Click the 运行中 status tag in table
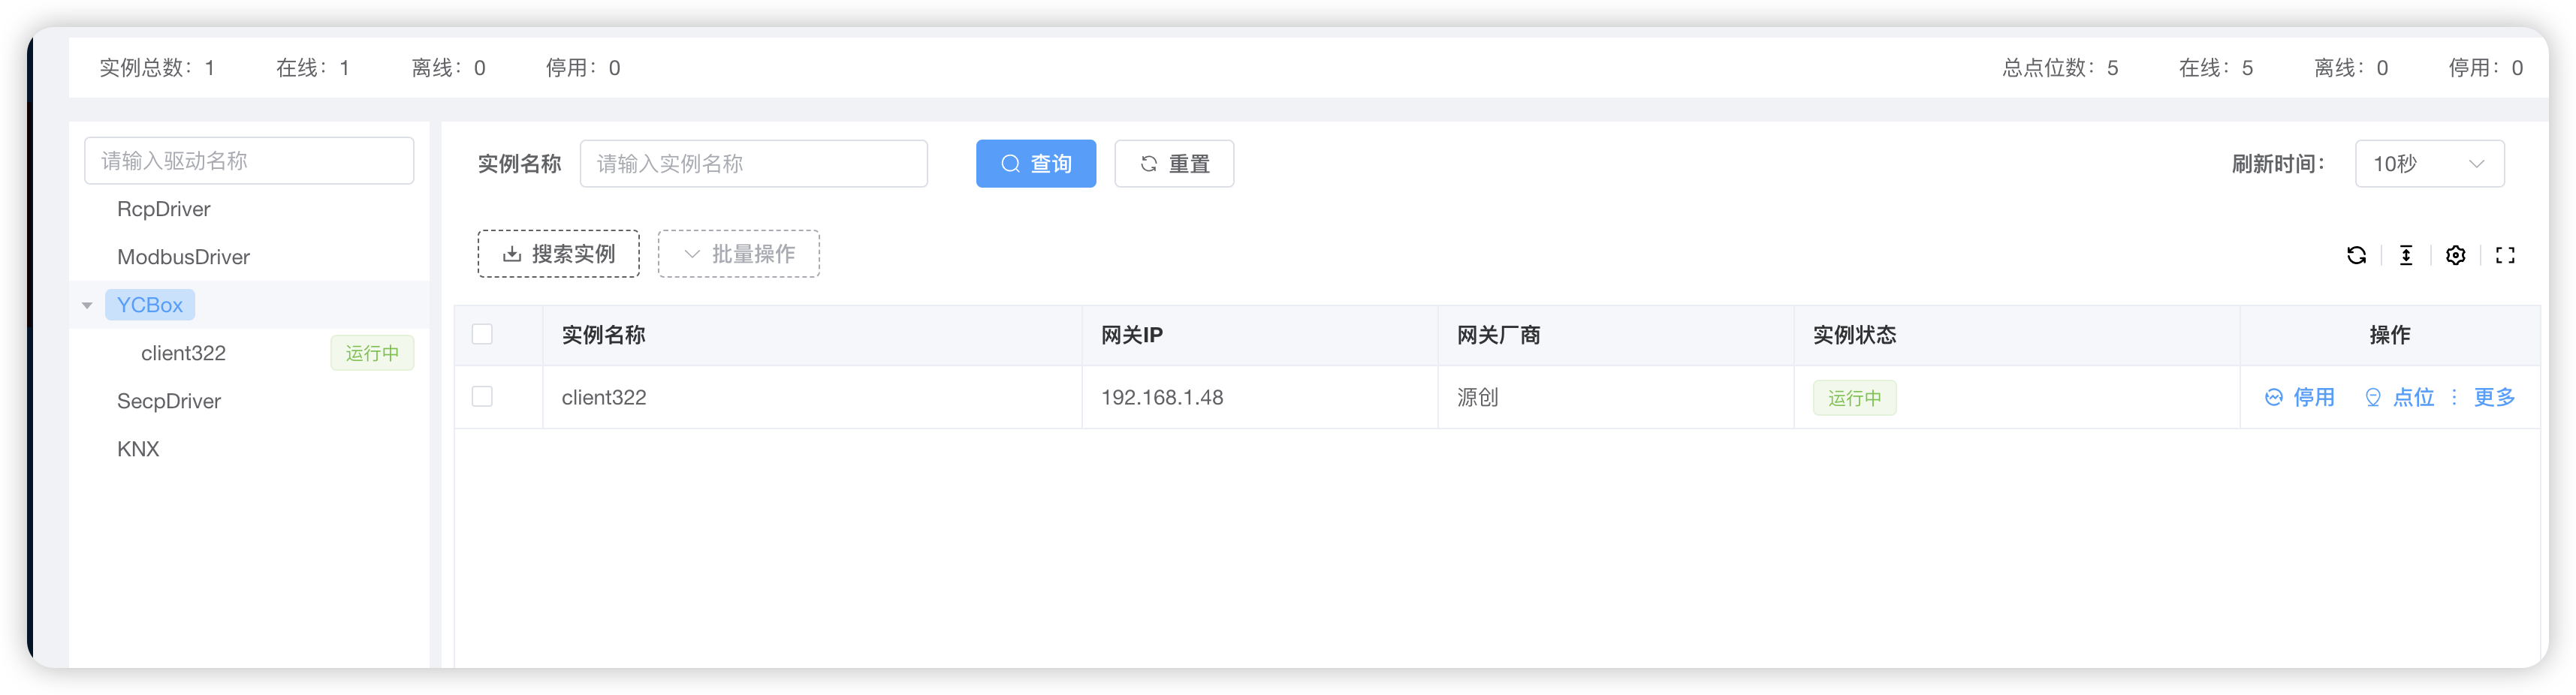The height and width of the screenshot is (695, 2576). (x=1854, y=397)
